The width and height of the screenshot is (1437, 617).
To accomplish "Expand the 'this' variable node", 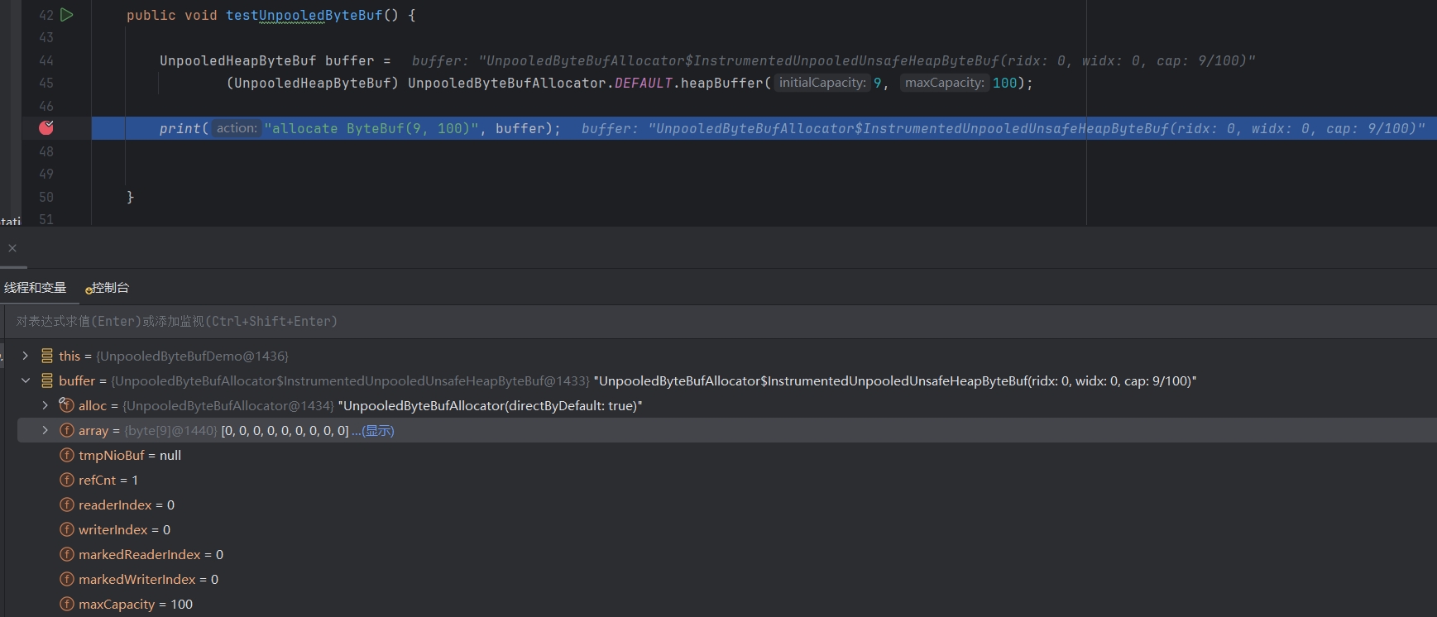I will (x=26, y=356).
